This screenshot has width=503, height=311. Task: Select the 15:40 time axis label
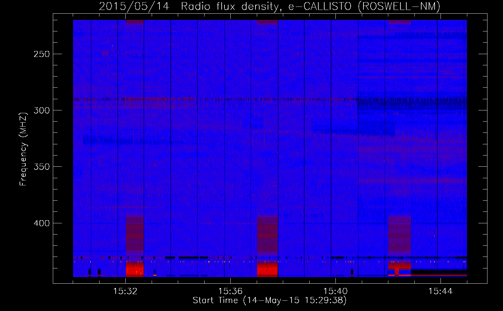(335, 291)
